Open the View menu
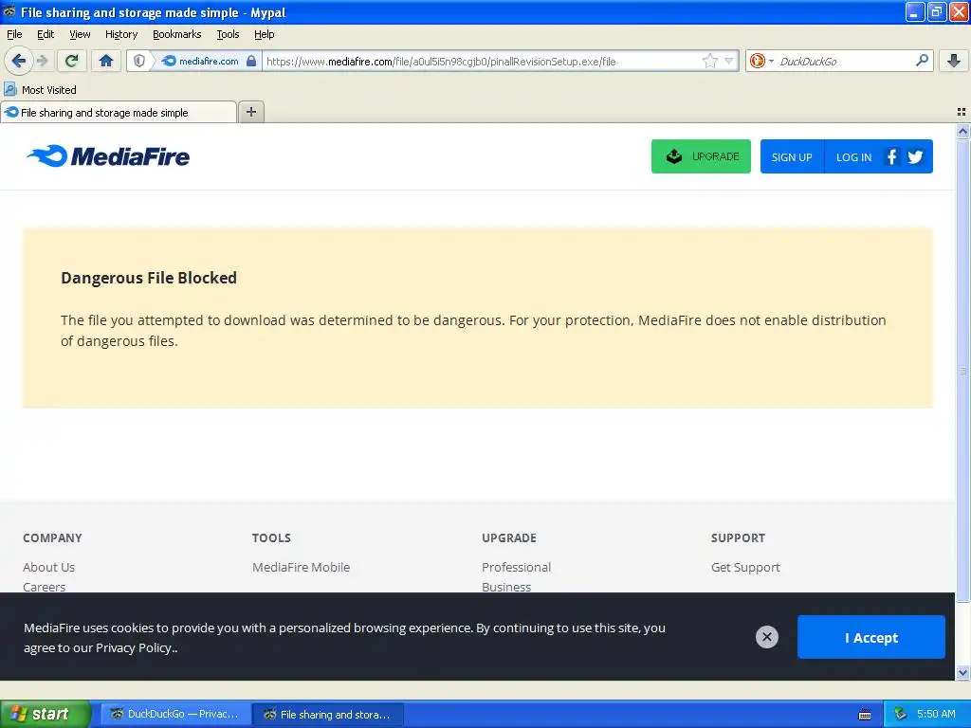Viewport: 971px width, 728px height. (80, 34)
